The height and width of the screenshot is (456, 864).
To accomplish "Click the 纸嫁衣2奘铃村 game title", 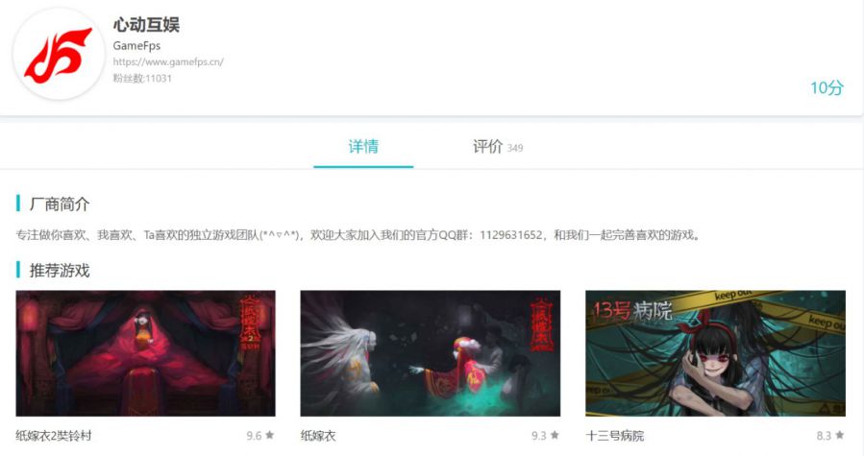I will pyautogui.click(x=54, y=436).
